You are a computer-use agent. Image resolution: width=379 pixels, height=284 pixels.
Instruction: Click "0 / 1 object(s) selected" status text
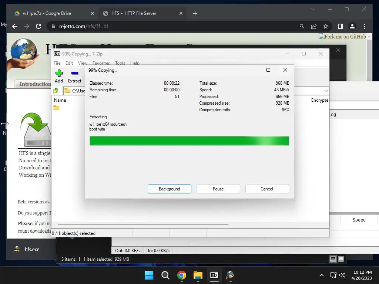[x=74, y=233]
